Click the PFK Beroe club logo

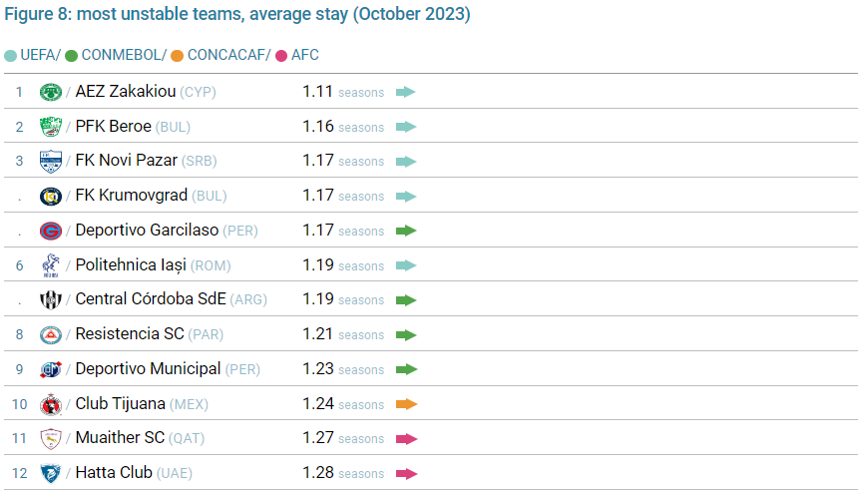coord(50,127)
